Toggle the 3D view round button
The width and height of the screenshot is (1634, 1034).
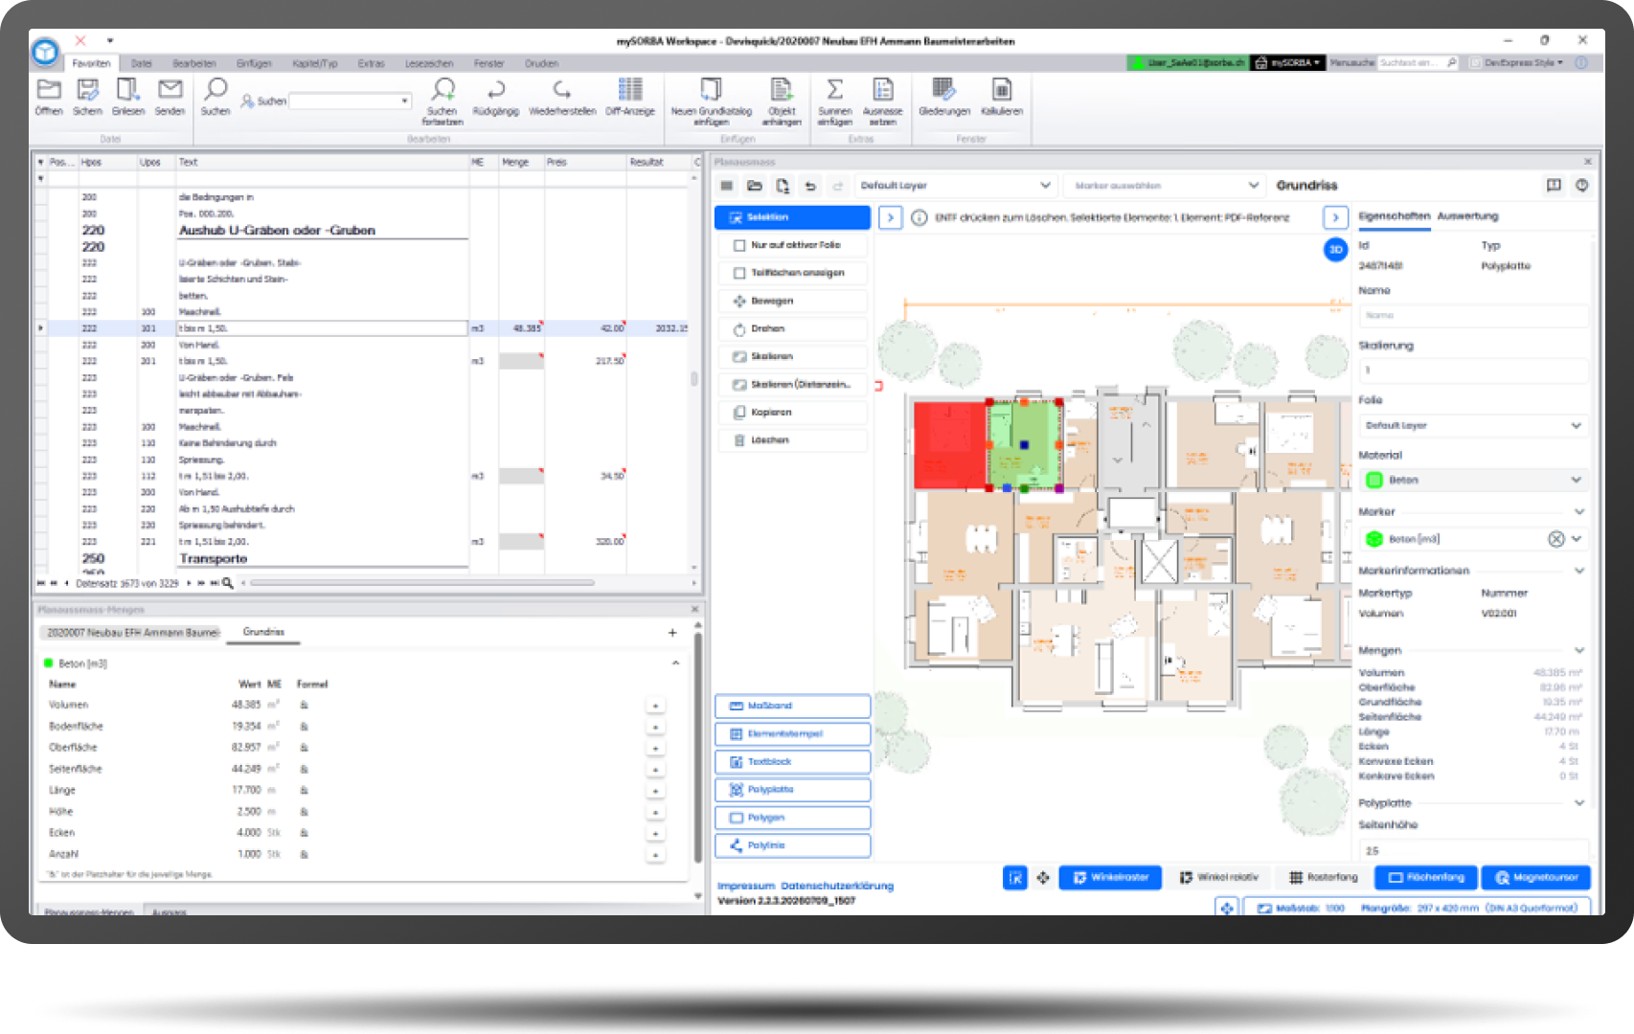tap(1335, 249)
